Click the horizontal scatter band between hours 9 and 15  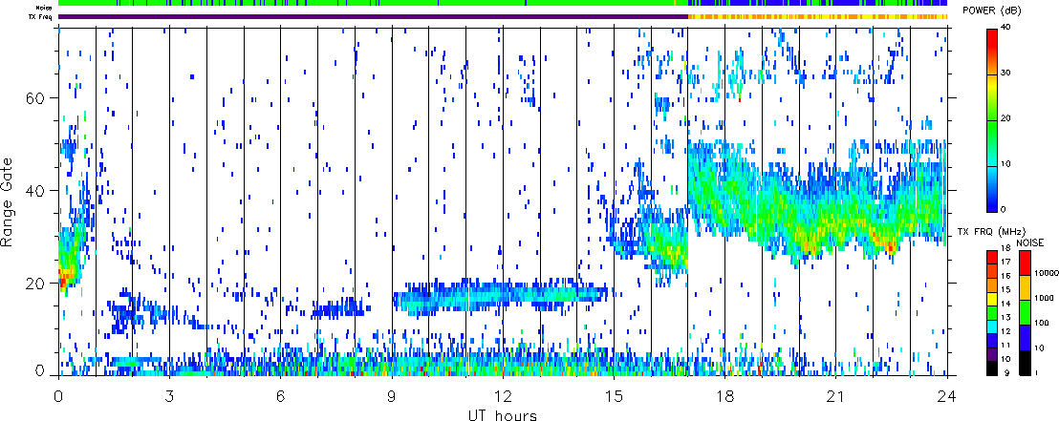pos(501,295)
